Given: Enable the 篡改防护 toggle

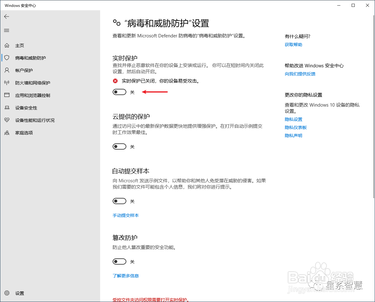Looking at the screenshot, I should click(119, 261).
